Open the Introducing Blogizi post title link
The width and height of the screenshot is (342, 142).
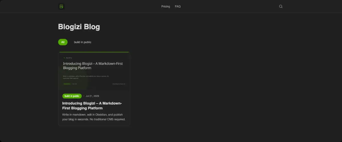(92, 106)
